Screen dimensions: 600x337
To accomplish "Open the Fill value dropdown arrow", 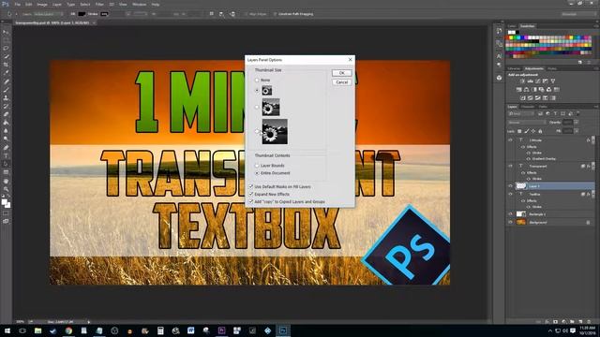I will [x=577, y=131].
